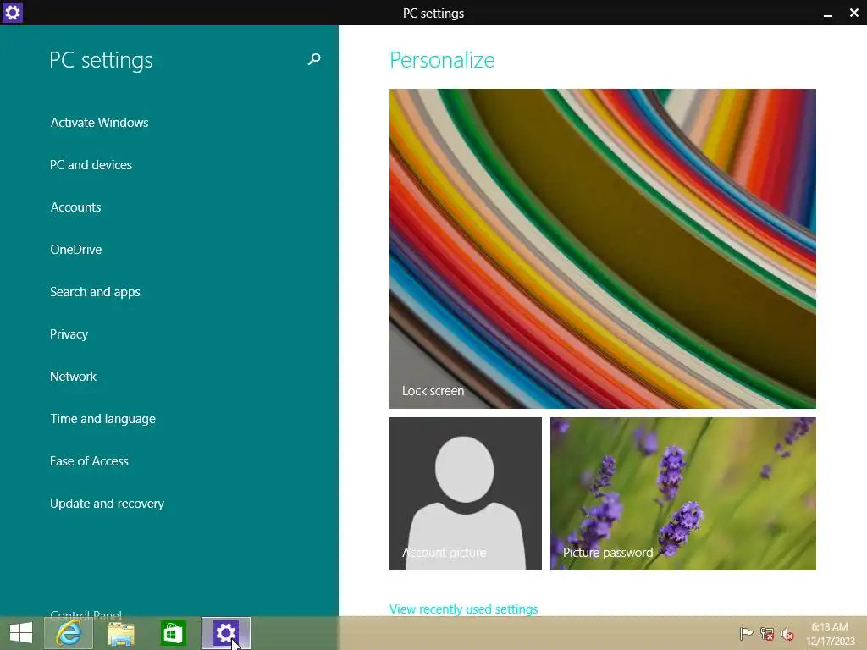867x650 pixels.
Task: Open Privacy settings
Action: tap(69, 334)
